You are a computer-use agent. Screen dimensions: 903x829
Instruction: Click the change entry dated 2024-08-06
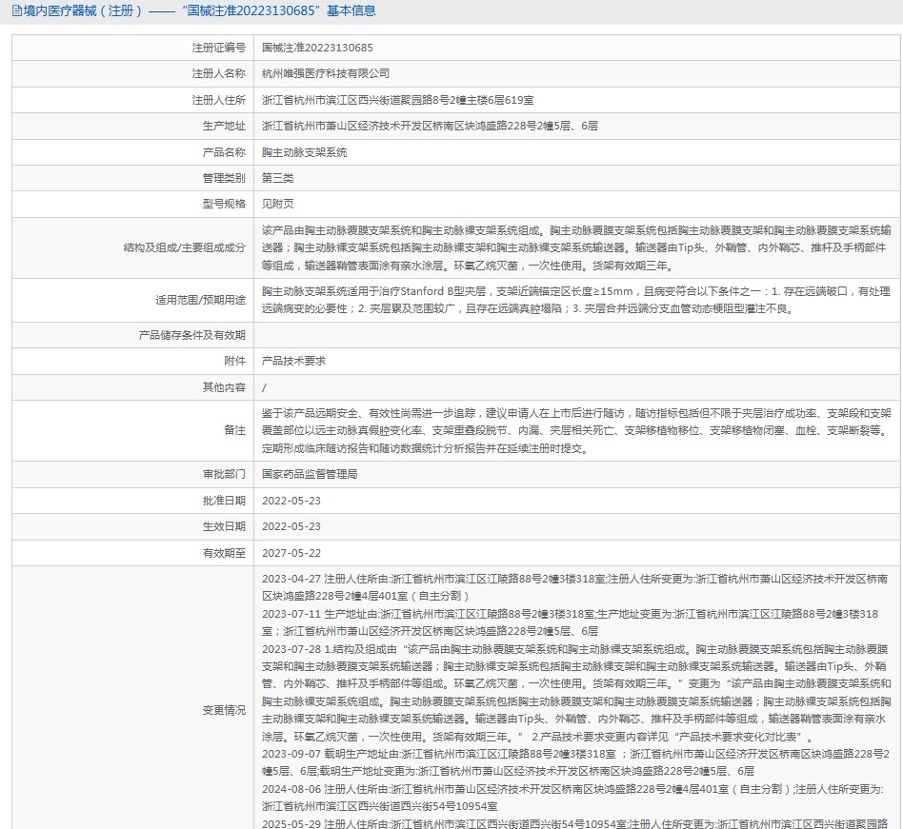pyautogui.click(x=573, y=798)
